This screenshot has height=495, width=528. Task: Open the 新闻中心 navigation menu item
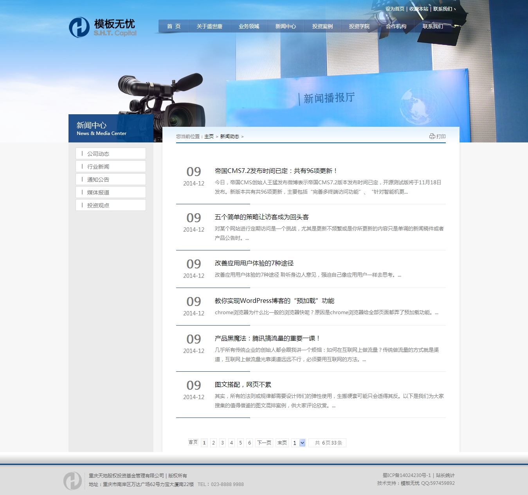pos(285,26)
